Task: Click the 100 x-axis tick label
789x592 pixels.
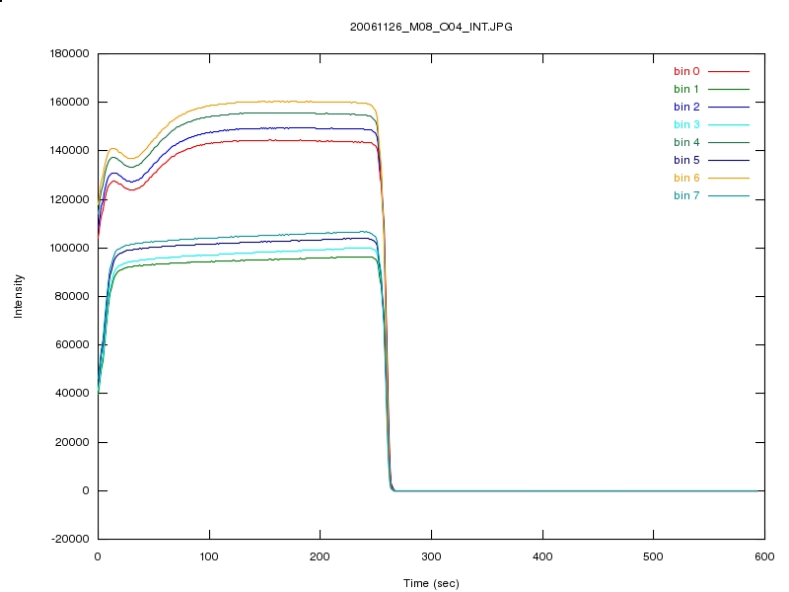Action: point(209,556)
